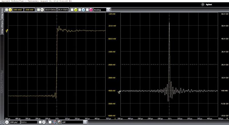Image resolution: width=229 pixels, height=125 pixels.
Task: Edit horizontal position 0.0 s field
Action: tap(29, 122)
